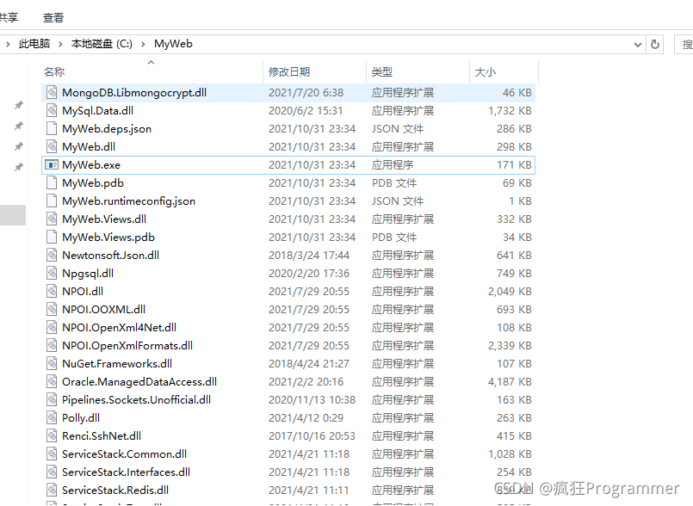Expand the chevron between 本地磁盘 (C:) and MyWeb

click(144, 44)
